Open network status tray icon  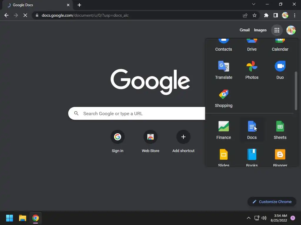pyautogui.click(x=257, y=218)
